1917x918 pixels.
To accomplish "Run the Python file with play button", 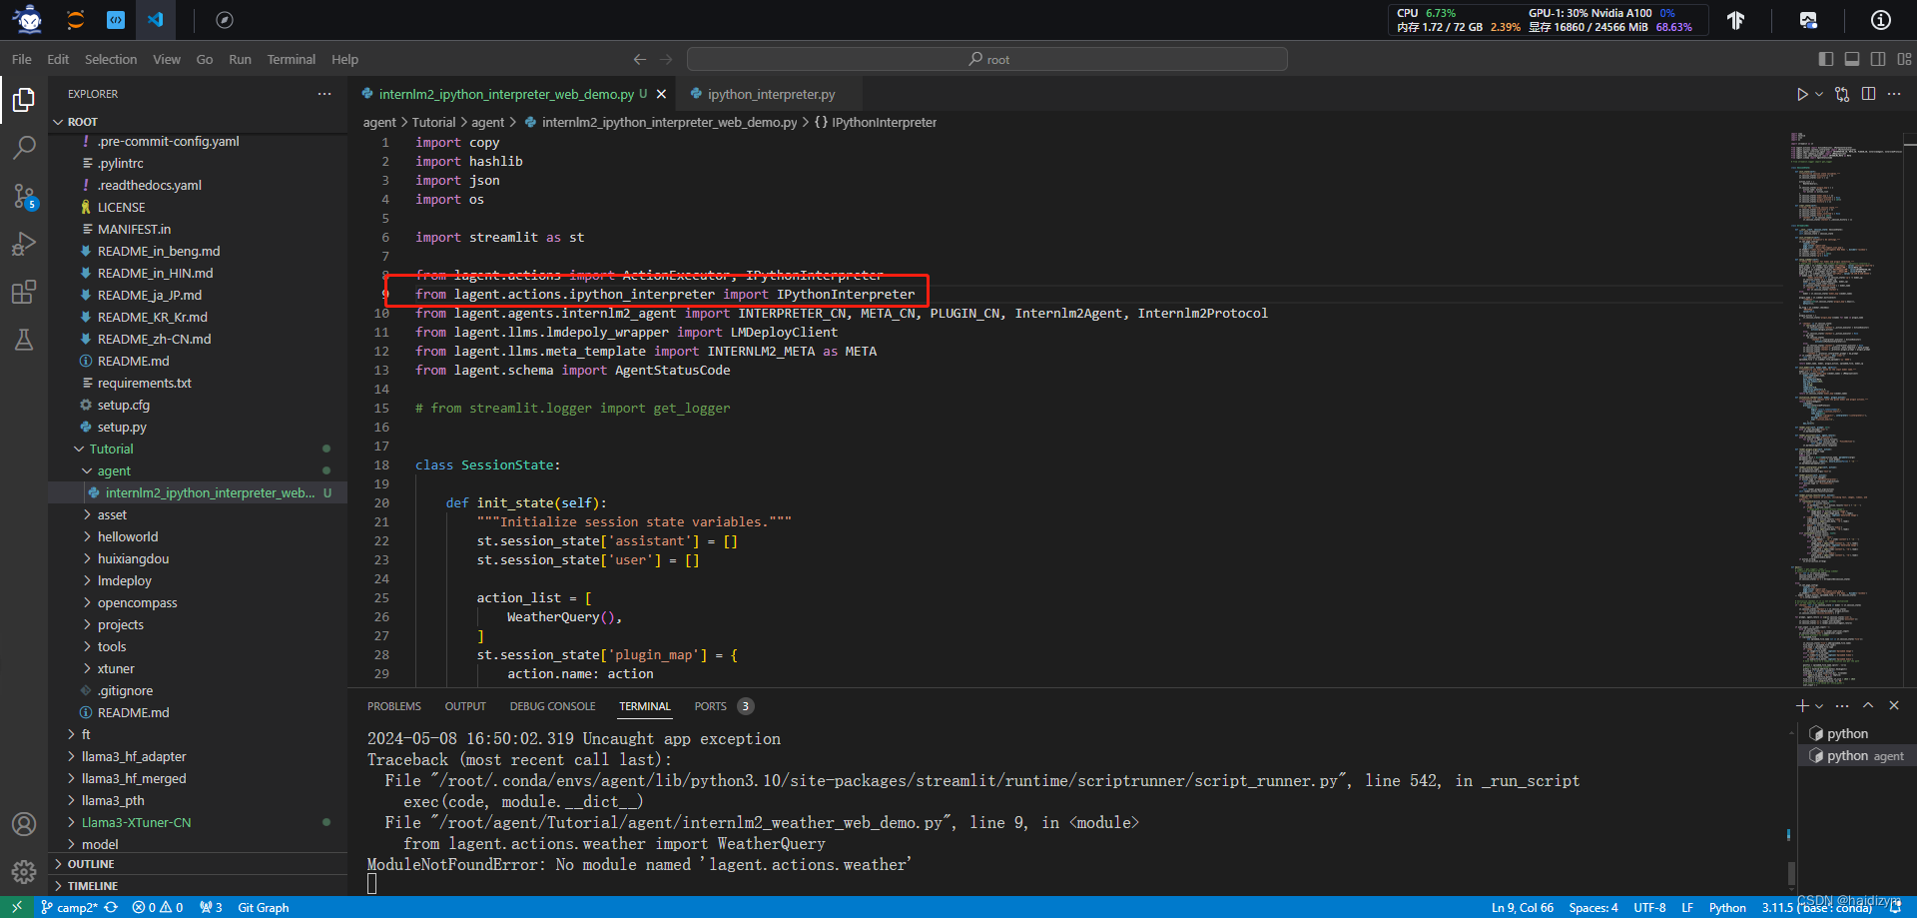I will click(1802, 94).
